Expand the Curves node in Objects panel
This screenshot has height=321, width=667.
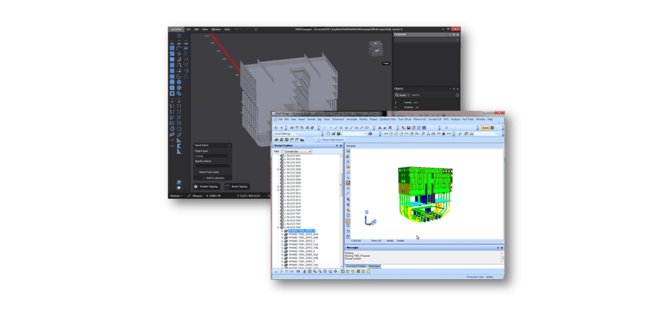click(396, 102)
